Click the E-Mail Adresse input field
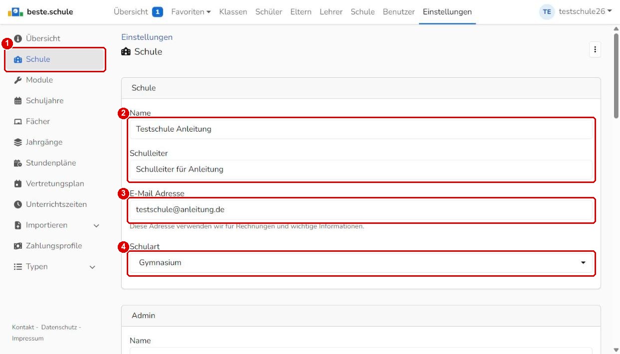Screen dimensions: 620x354 (x=361, y=210)
